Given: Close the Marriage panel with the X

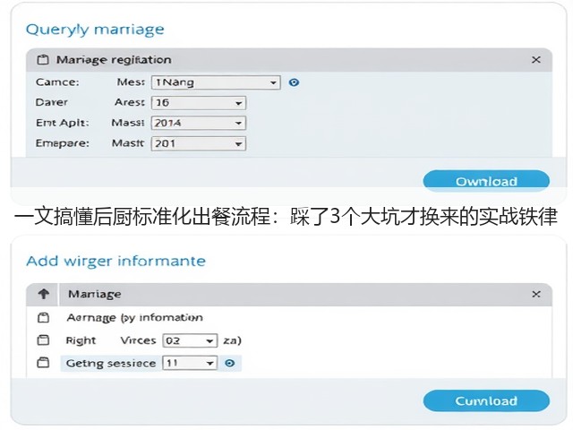Looking at the screenshot, I should [535, 294].
